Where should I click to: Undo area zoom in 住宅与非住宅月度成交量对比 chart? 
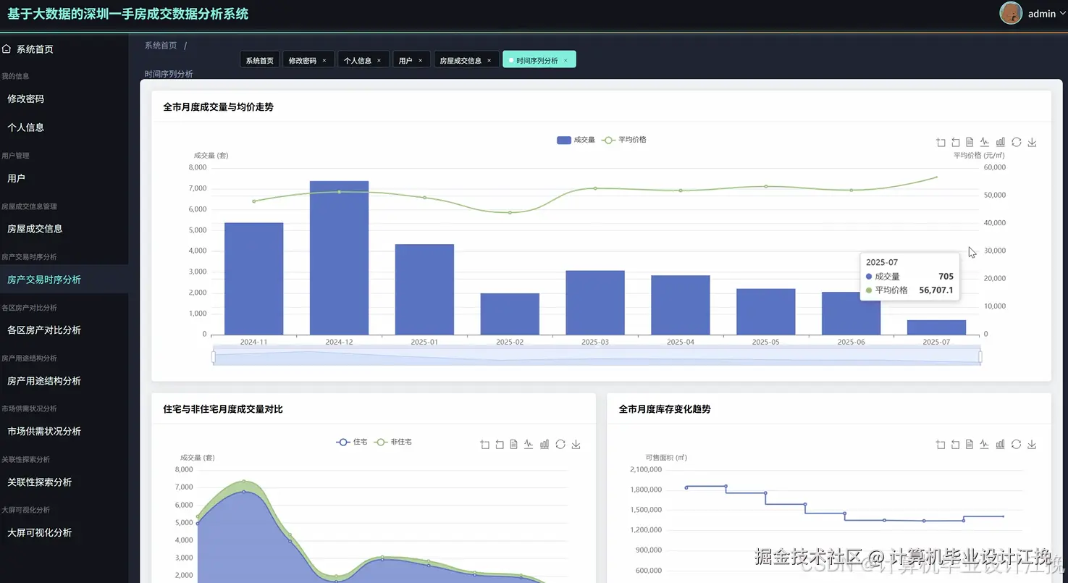[499, 445]
